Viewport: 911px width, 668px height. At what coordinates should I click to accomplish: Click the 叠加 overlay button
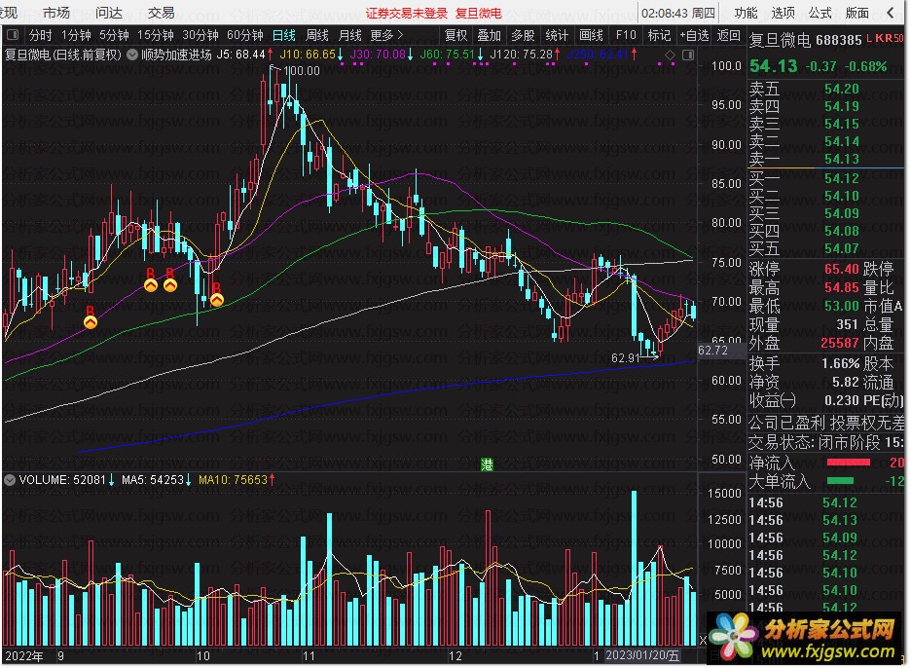click(490, 35)
